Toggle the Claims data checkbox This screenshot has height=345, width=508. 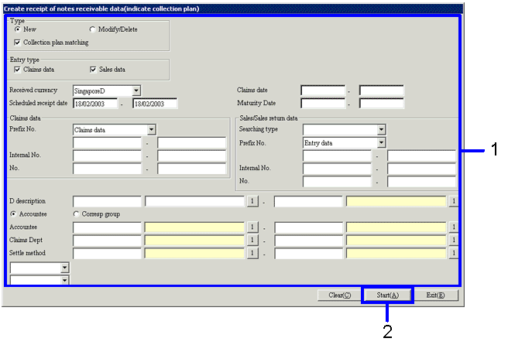pyautogui.click(x=17, y=70)
